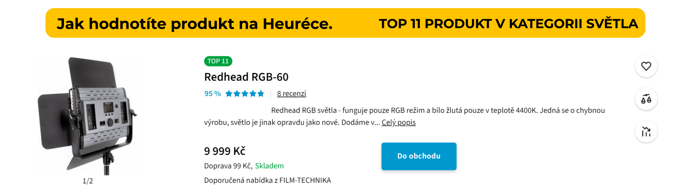Click the green Skladem availability text

[269, 166]
